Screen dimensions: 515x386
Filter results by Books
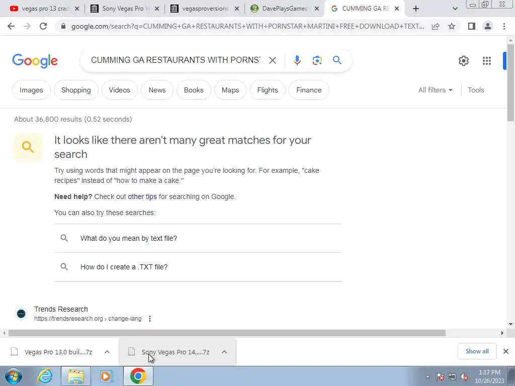click(194, 90)
